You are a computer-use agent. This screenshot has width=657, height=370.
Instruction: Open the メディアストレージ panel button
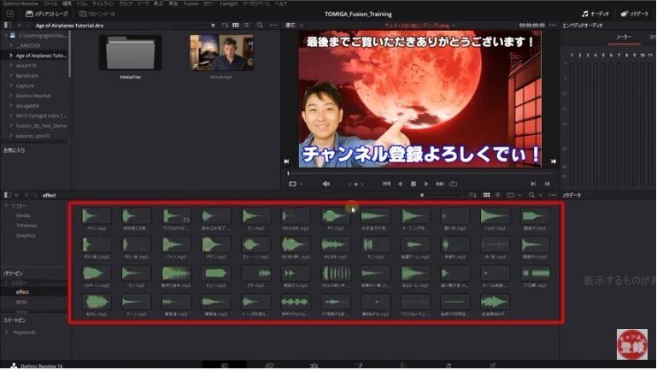pyautogui.click(x=46, y=14)
